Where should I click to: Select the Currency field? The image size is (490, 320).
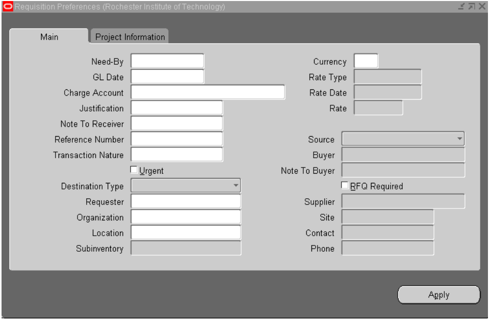(365, 60)
